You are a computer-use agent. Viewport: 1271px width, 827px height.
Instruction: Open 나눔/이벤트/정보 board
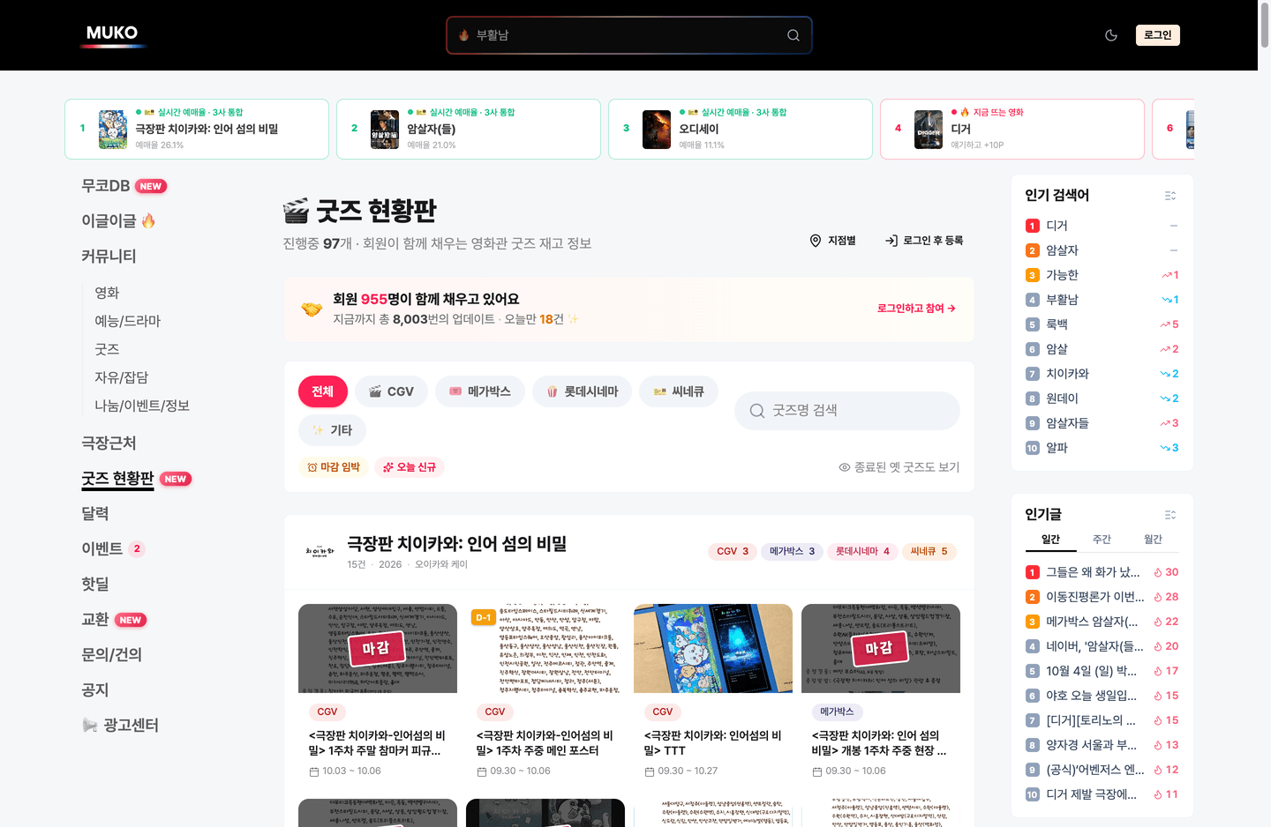click(142, 406)
